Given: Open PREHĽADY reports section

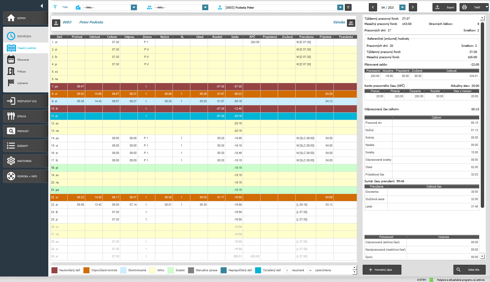Looking at the screenshot, I should point(26,131).
